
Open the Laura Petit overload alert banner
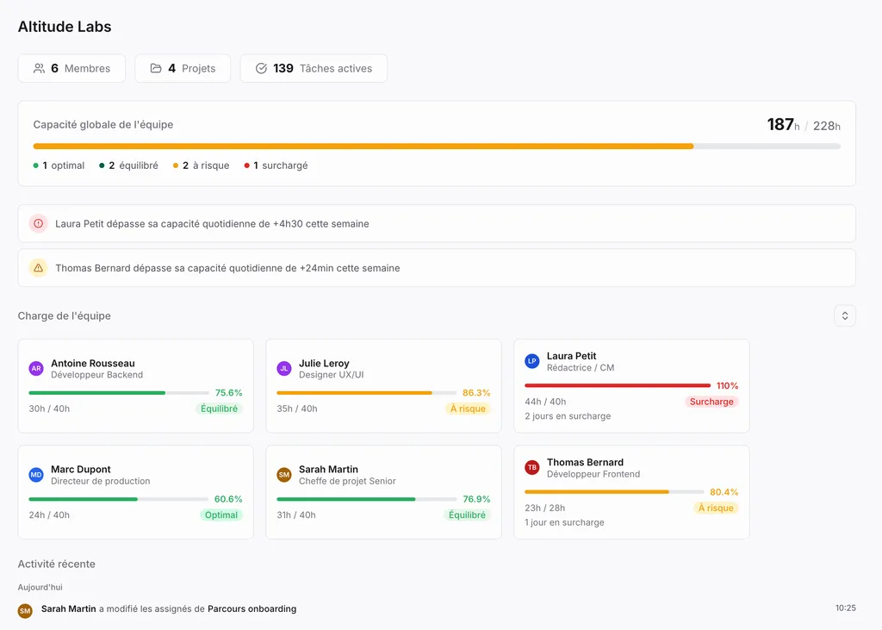[437, 223]
